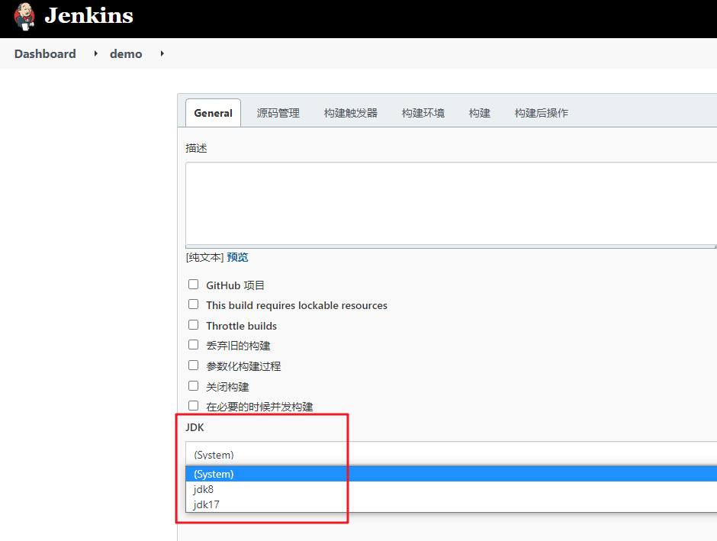Click the Jenkins title text
717x541 pixels.
tap(88, 16)
